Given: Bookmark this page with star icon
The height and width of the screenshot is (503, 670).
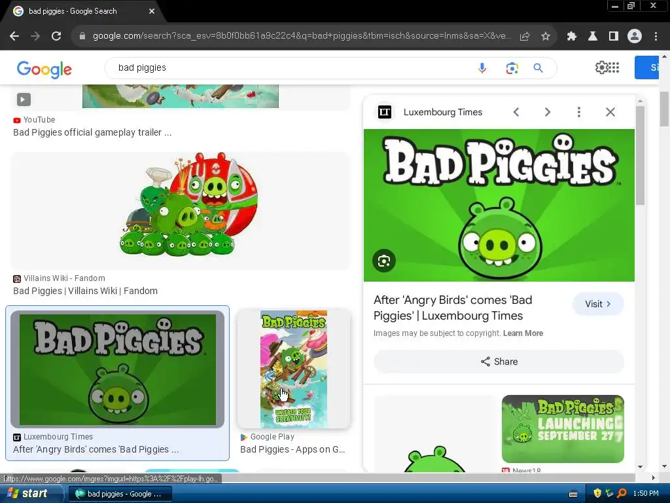Looking at the screenshot, I should tap(545, 37).
